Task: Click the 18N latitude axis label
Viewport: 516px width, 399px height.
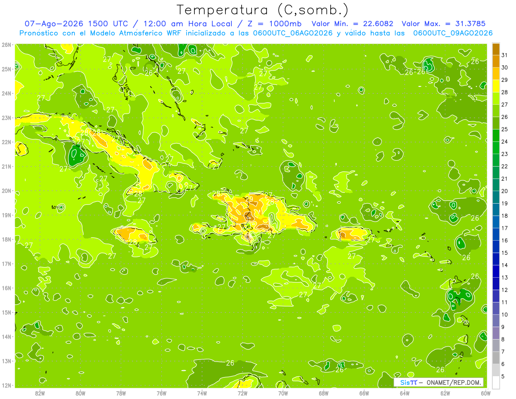Action: coord(7,239)
